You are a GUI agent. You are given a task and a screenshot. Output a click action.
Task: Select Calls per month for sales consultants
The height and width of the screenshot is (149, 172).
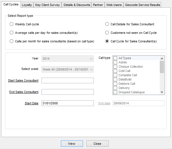click(x=12, y=41)
